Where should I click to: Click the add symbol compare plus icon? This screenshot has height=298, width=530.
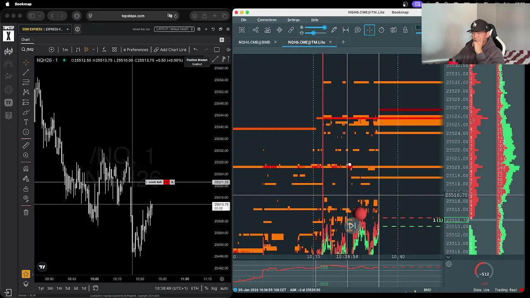pos(51,50)
